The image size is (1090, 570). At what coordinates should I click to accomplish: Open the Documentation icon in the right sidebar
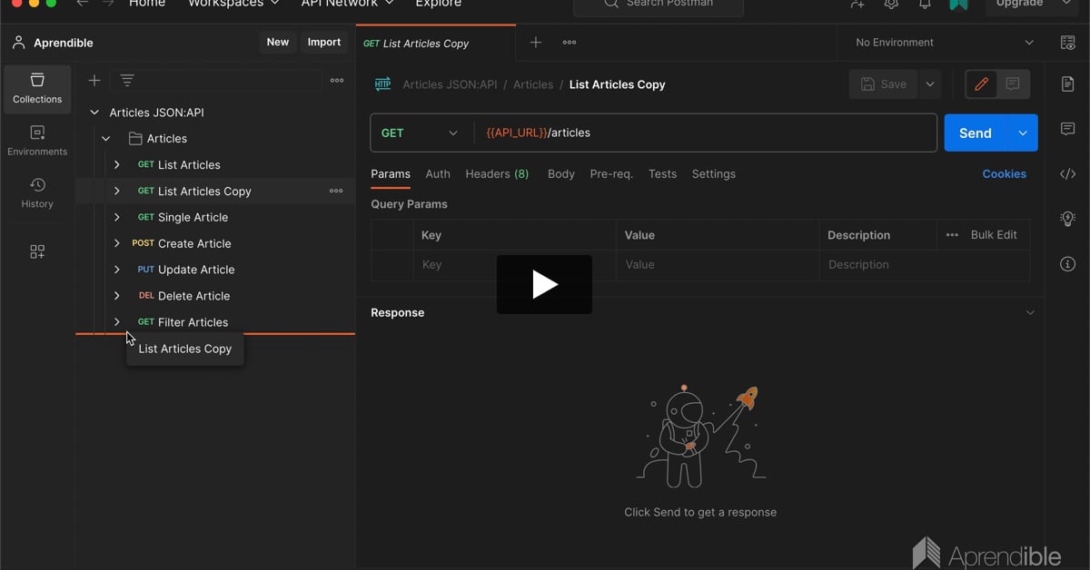click(x=1068, y=84)
